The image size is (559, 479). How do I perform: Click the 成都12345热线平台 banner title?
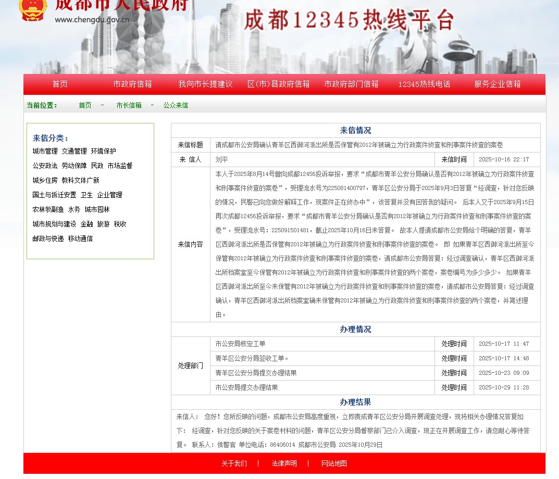[x=349, y=20]
